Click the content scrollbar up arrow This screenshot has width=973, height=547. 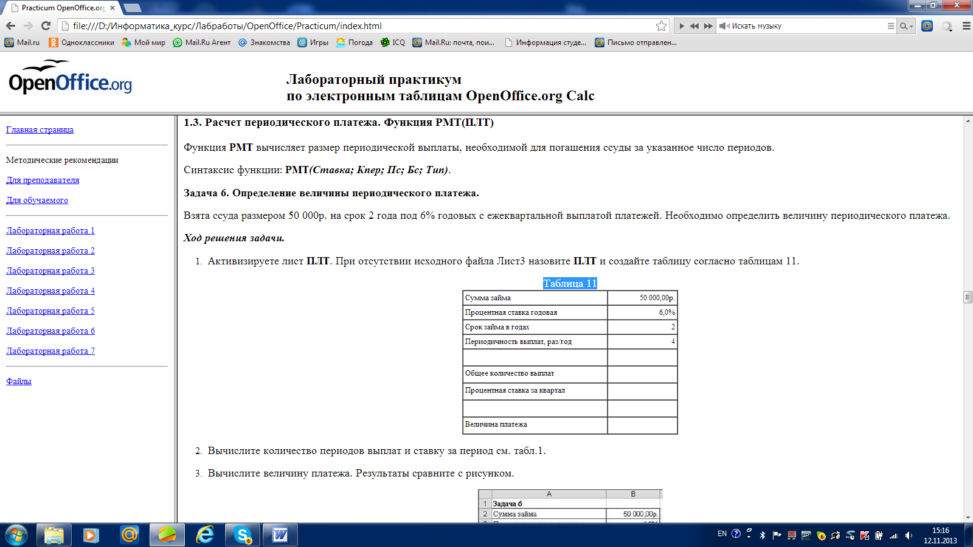point(968,121)
